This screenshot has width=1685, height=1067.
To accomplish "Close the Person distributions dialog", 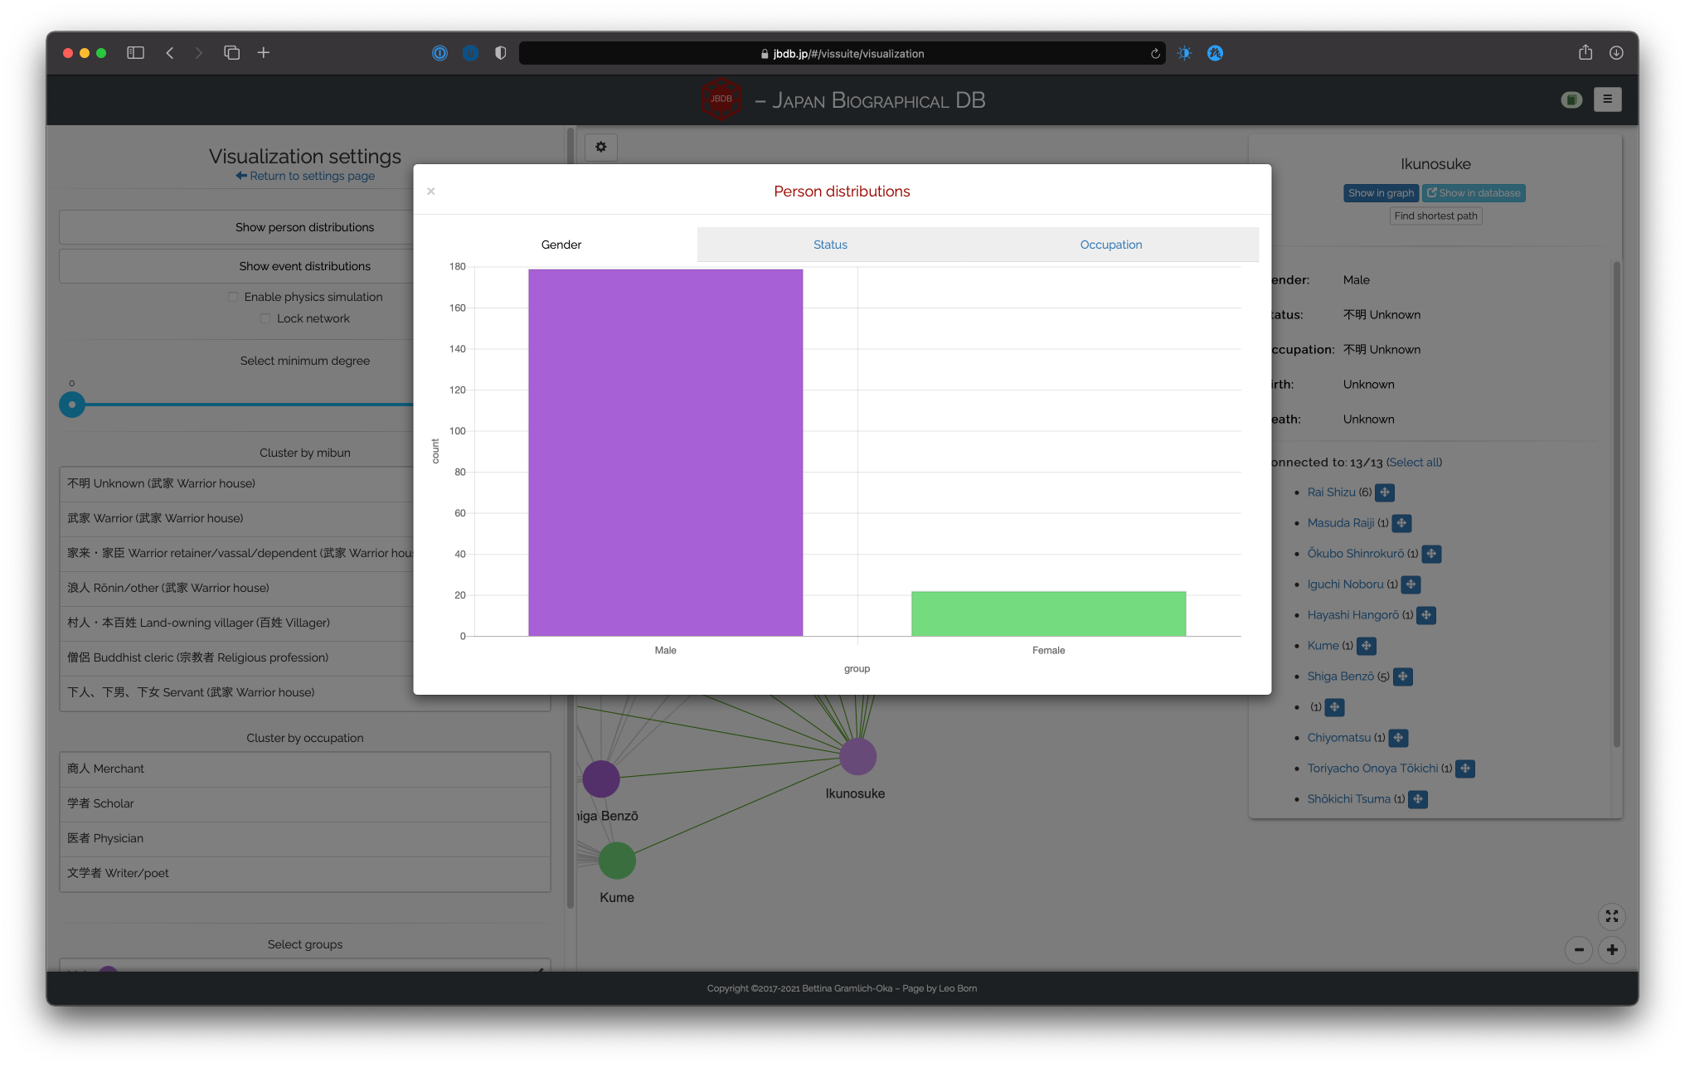I will tap(431, 192).
